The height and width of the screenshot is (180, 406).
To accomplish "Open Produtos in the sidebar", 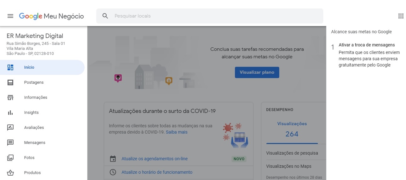I will 42,173.
